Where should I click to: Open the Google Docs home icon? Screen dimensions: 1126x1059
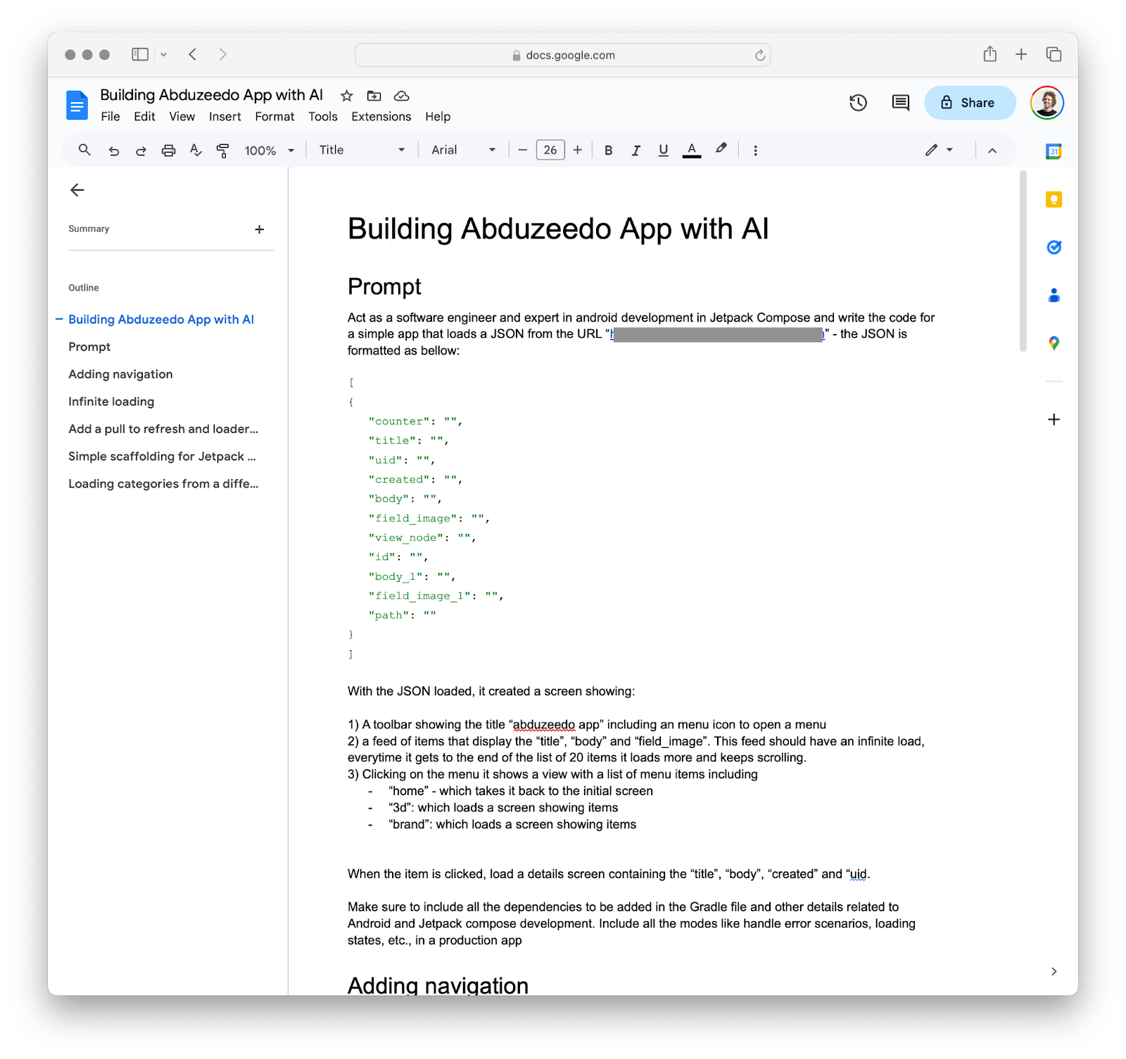pos(77,106)
